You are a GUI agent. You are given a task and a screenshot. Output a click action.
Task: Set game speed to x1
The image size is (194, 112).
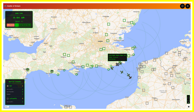pyautogui.click(x=17, y=25)
